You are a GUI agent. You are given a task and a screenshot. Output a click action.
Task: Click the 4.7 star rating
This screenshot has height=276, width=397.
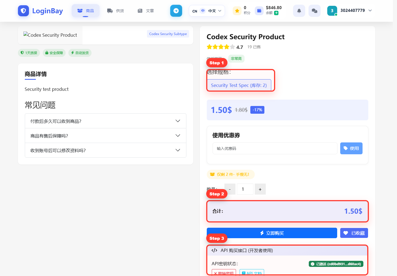point(225,47)
